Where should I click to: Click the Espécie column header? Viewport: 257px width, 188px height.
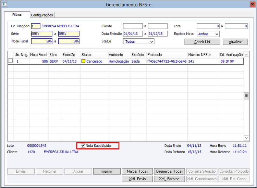(139, 55)
